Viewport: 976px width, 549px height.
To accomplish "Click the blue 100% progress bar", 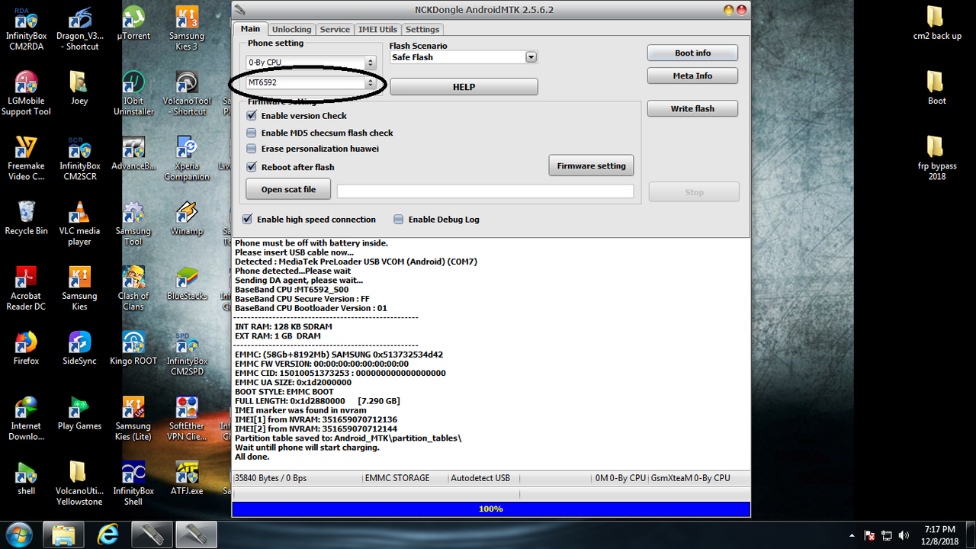I will coord(491,509).
